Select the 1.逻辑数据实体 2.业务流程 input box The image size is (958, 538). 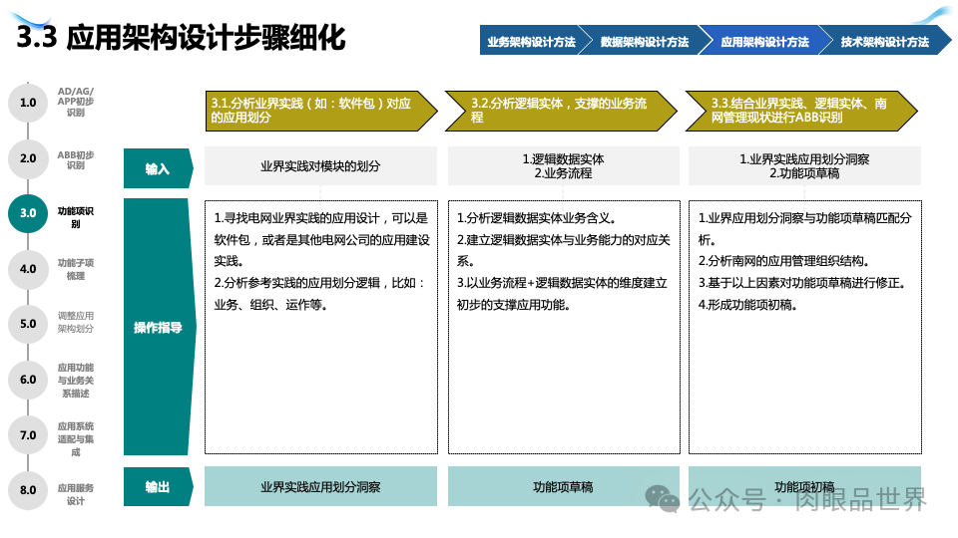tap(563, 166)
